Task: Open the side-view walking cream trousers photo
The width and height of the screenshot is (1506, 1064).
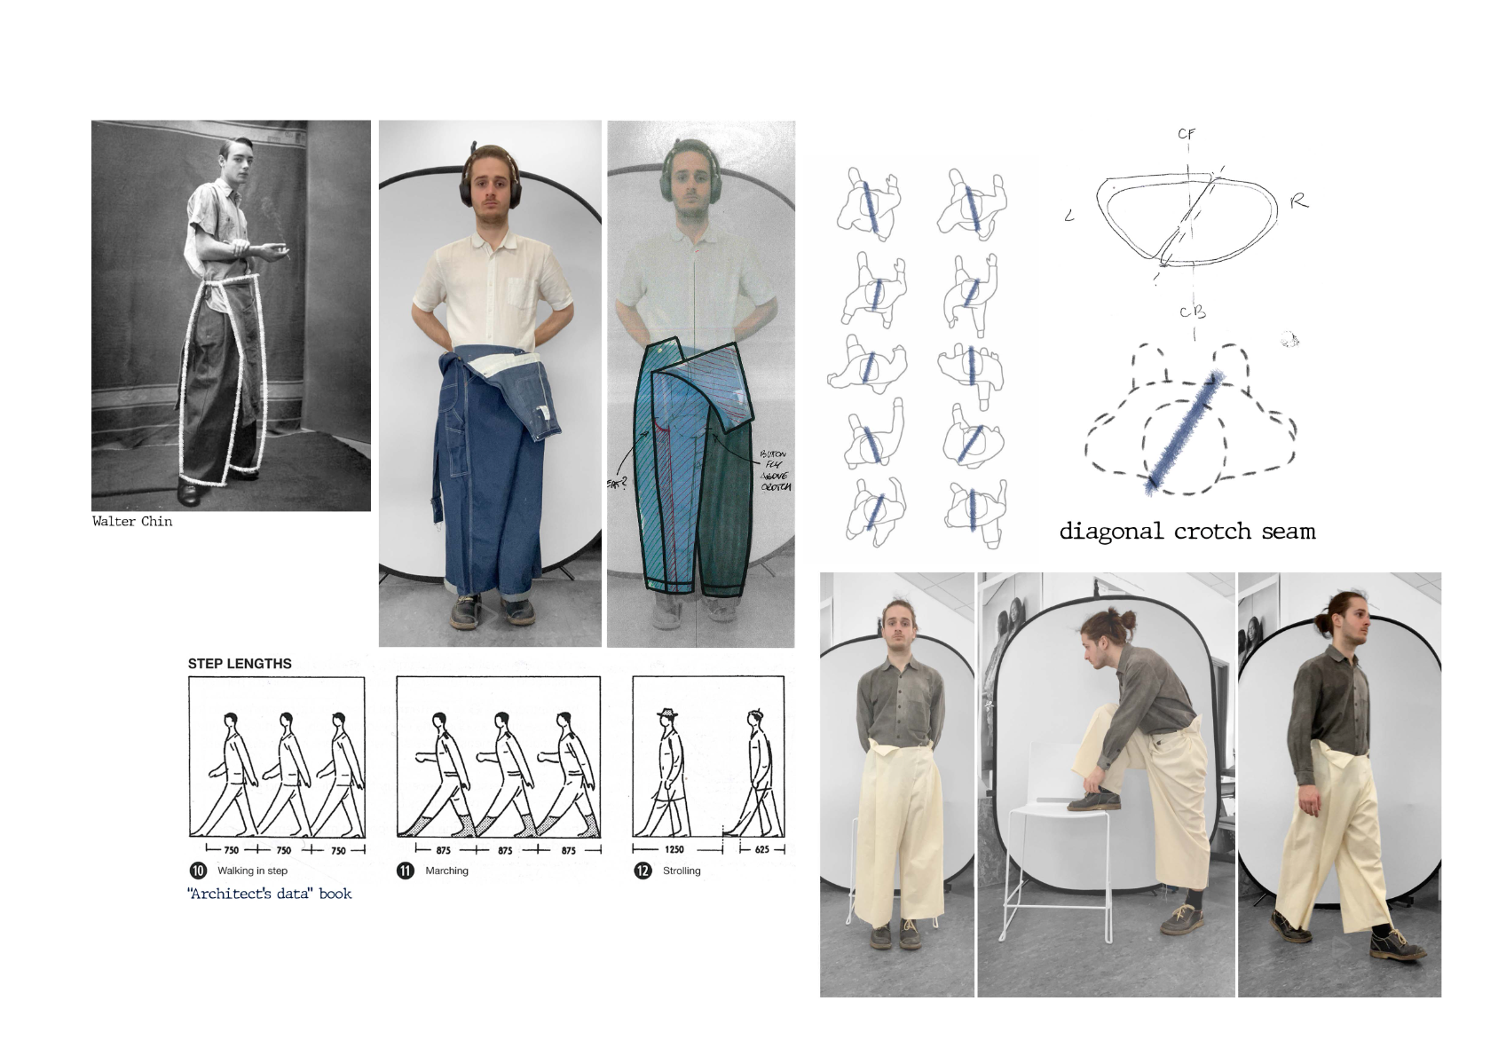Action: coord(1339,784)
